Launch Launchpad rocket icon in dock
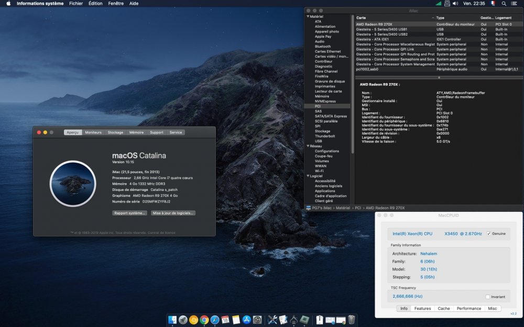Viewport: 524px width, 327px height. point(183,320)
